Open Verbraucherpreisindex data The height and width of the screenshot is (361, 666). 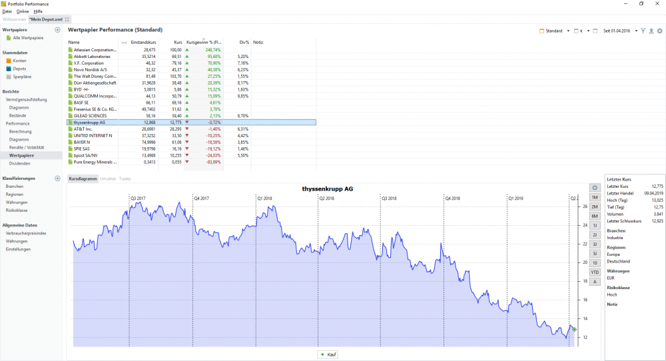pos(26,233)
